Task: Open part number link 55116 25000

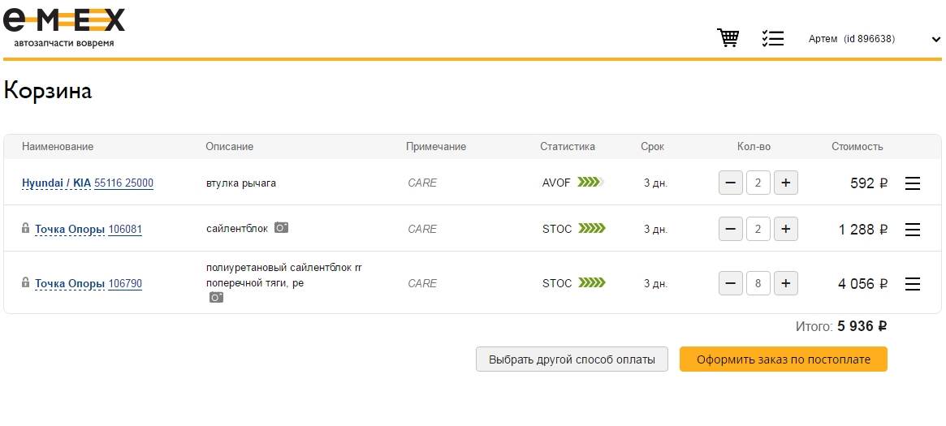Action: point(123,183)
